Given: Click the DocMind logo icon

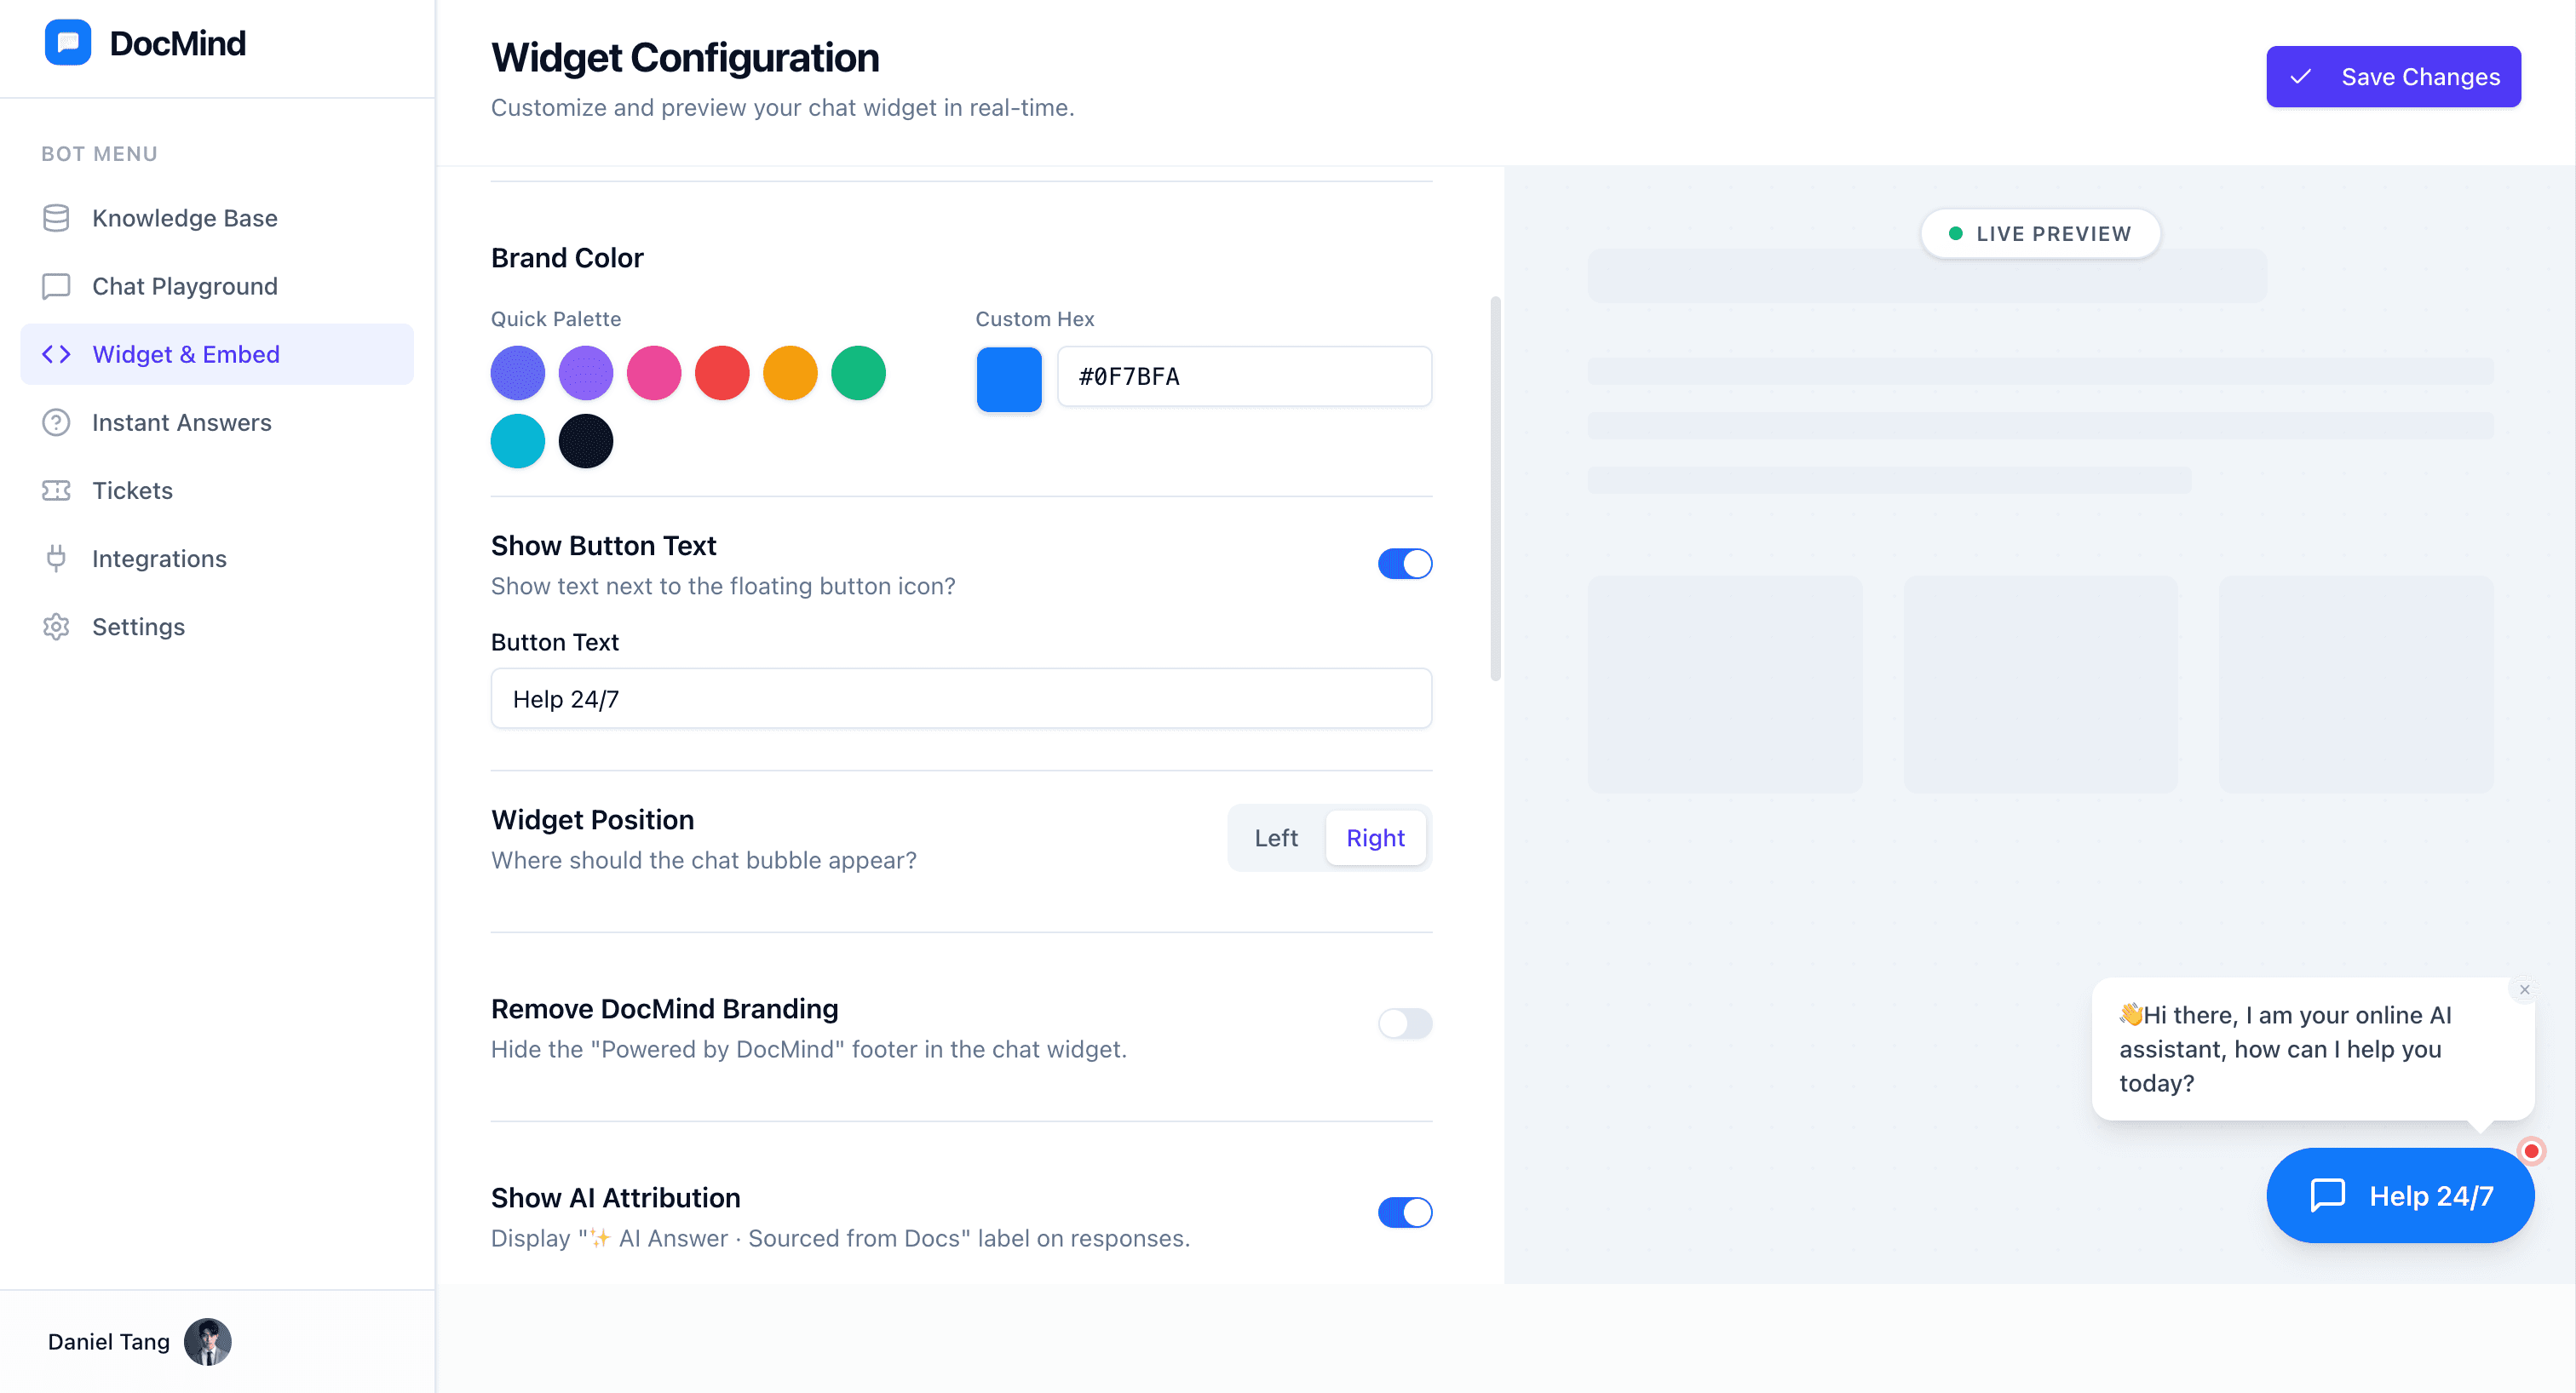Looking at the screenshot, I should (x=68, y=43).
